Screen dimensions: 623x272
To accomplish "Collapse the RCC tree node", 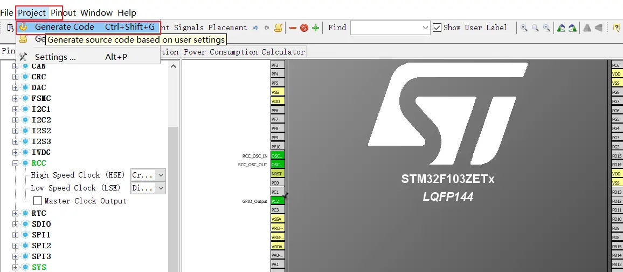I will (x=15, y=163).
